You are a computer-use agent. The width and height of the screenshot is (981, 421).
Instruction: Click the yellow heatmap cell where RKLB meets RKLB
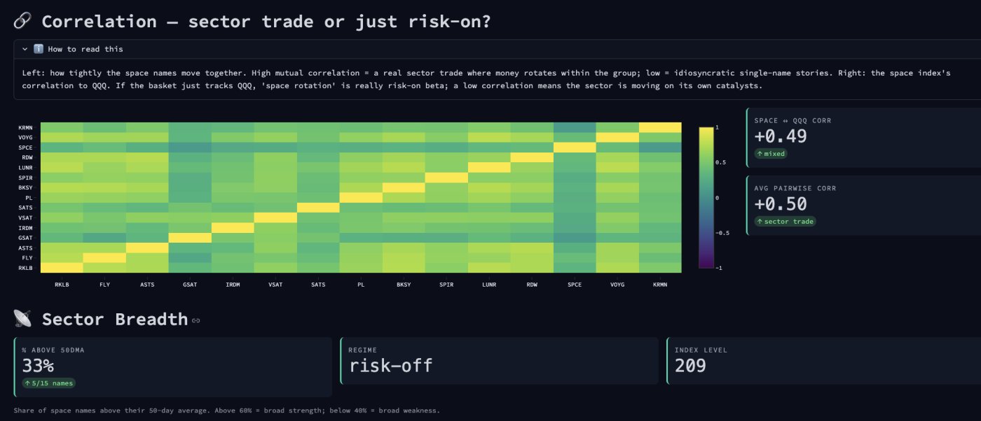pyautogui.click(x=62, y=268)
